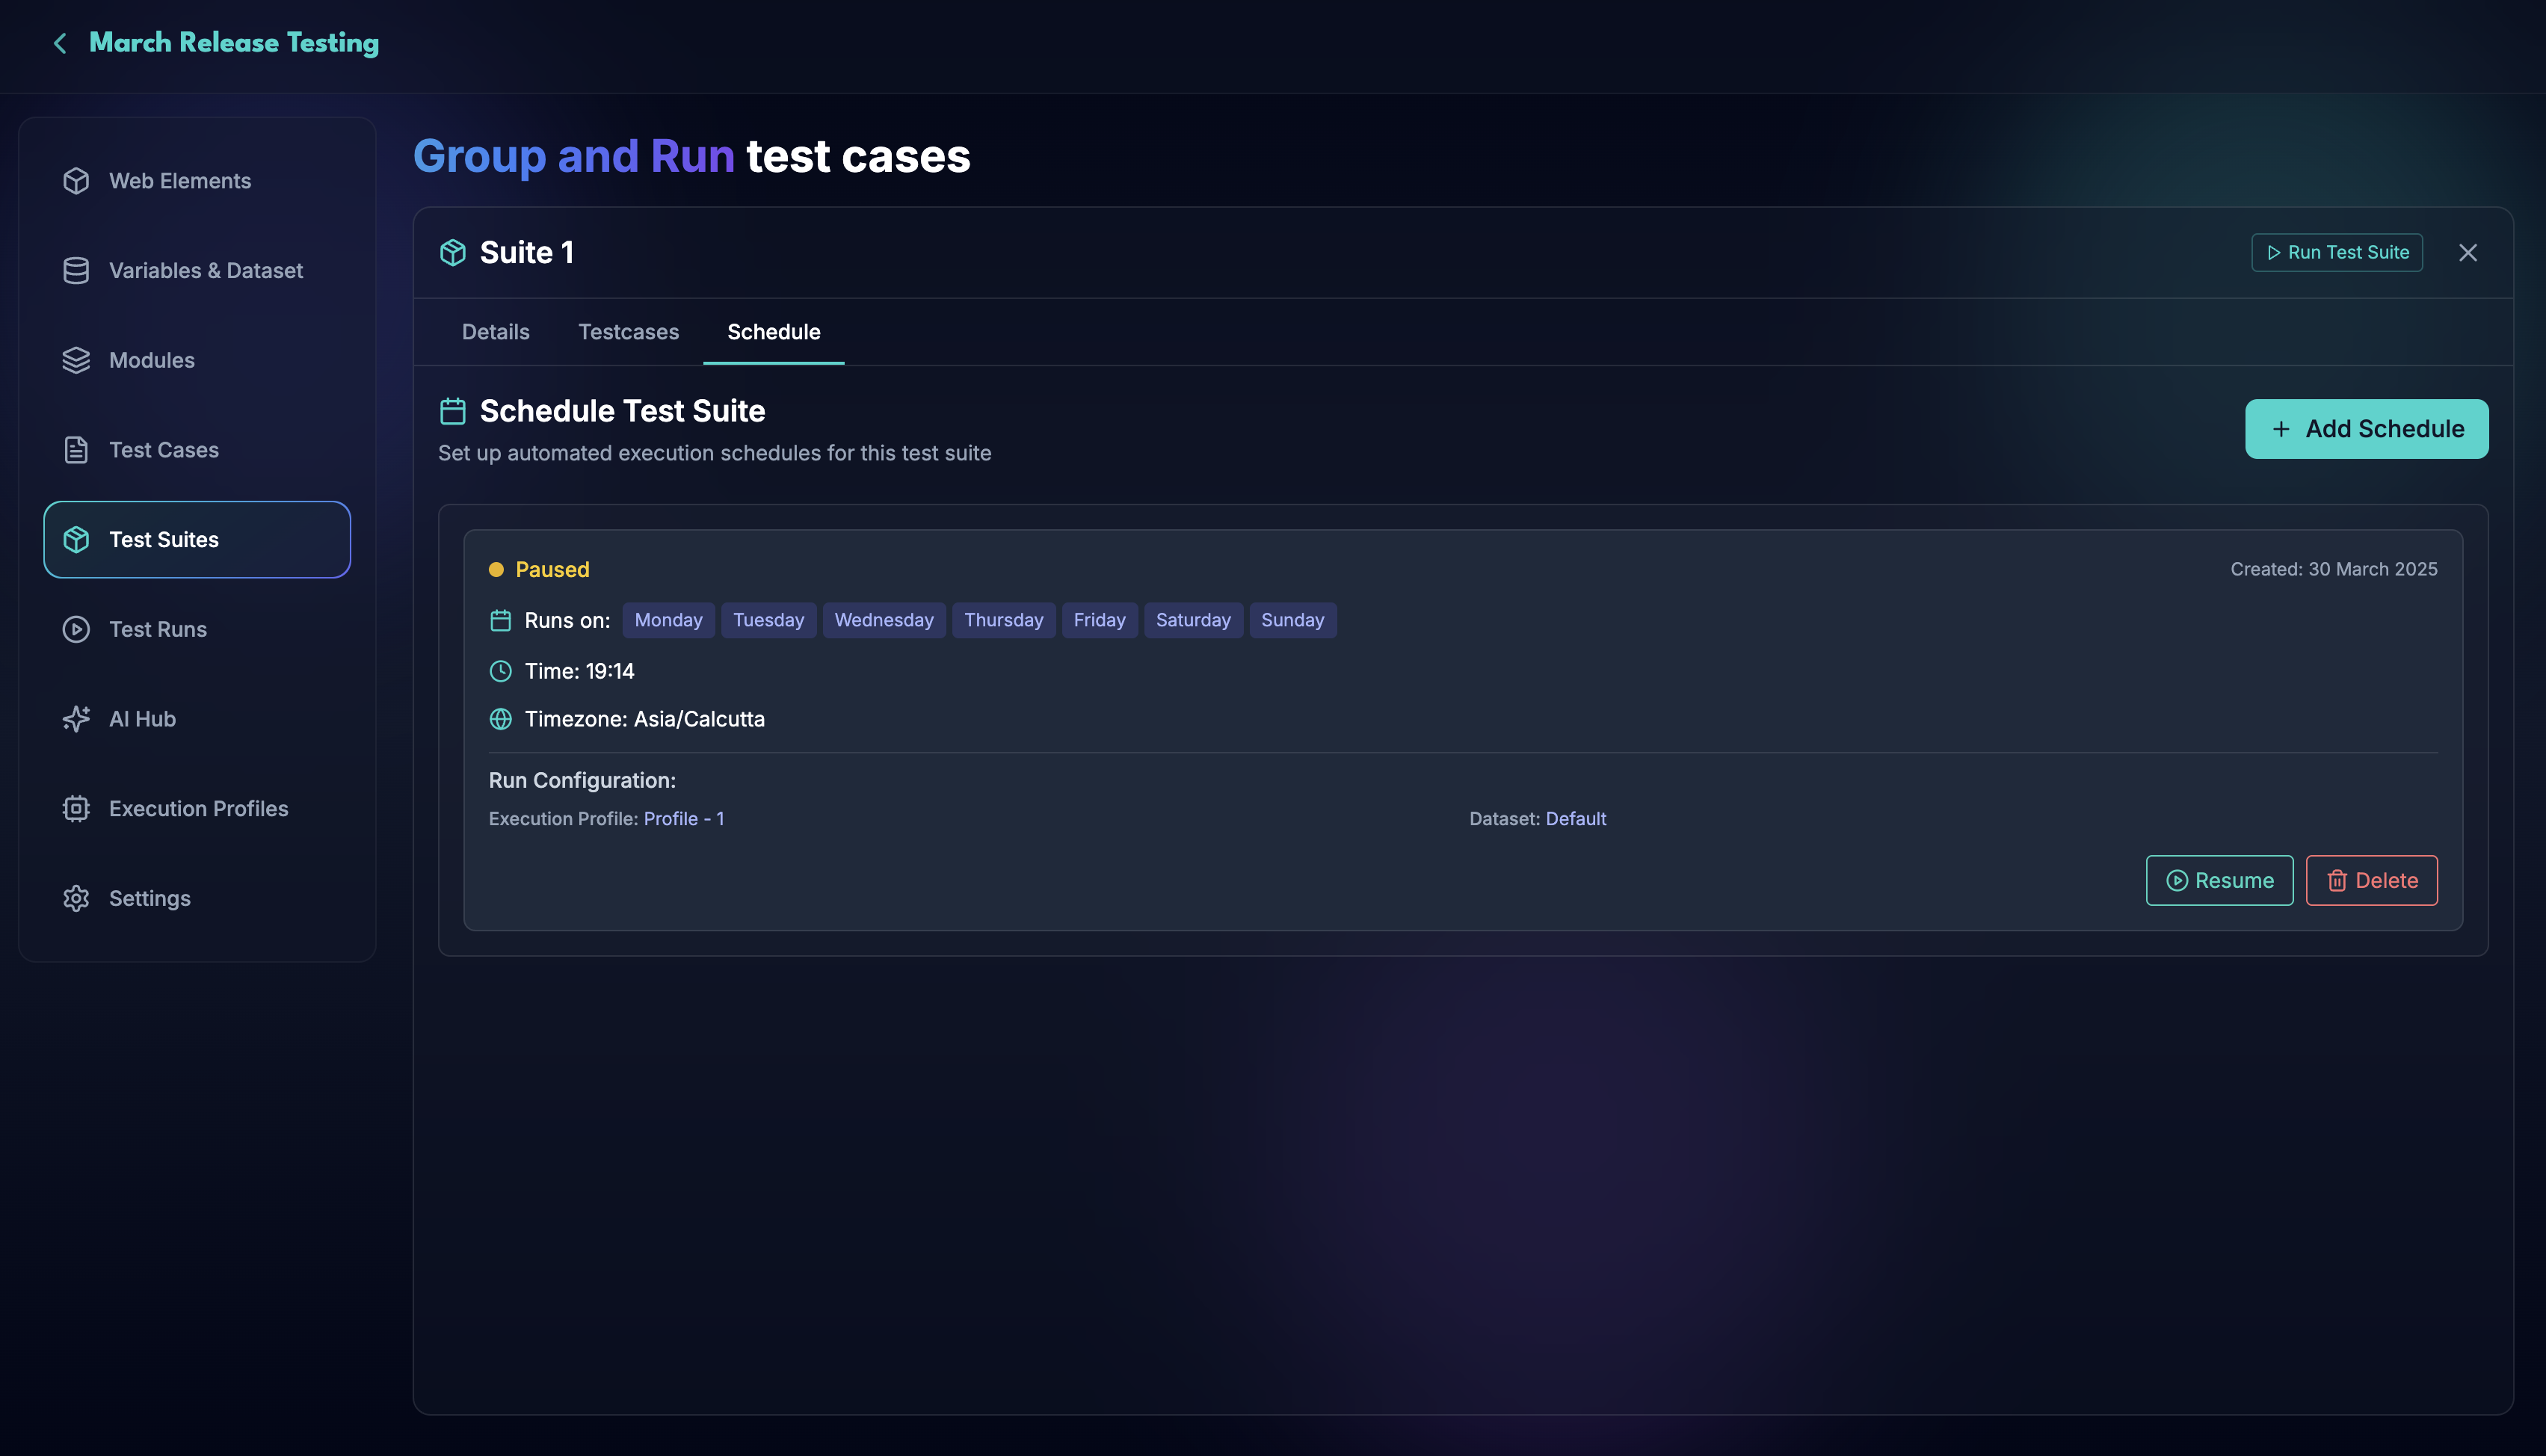Open Settings from sidebar

click(x=197, y=898)
